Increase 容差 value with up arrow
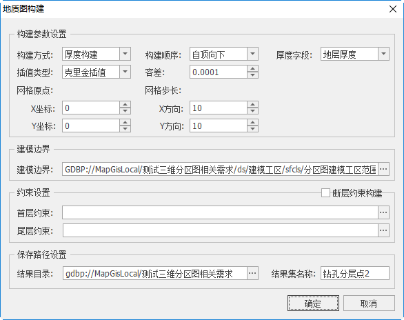The width and height of the screenshot is (404, 320). pyautogui.click(x=253, y=68)
